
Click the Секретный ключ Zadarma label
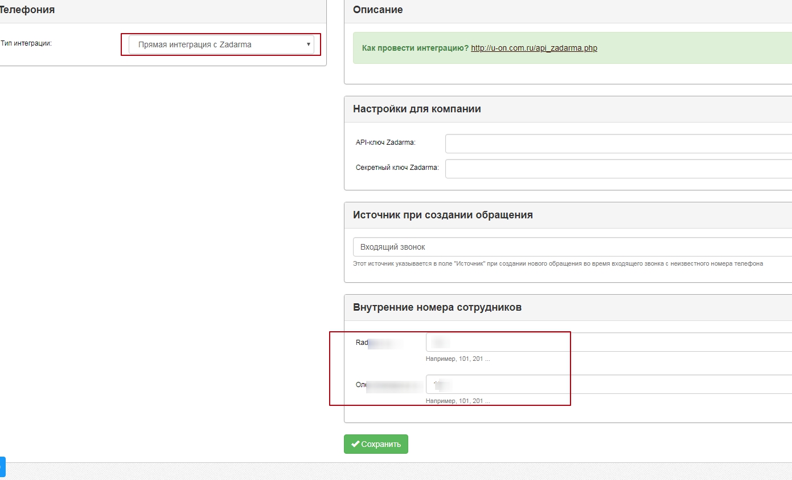coord(397,168)
